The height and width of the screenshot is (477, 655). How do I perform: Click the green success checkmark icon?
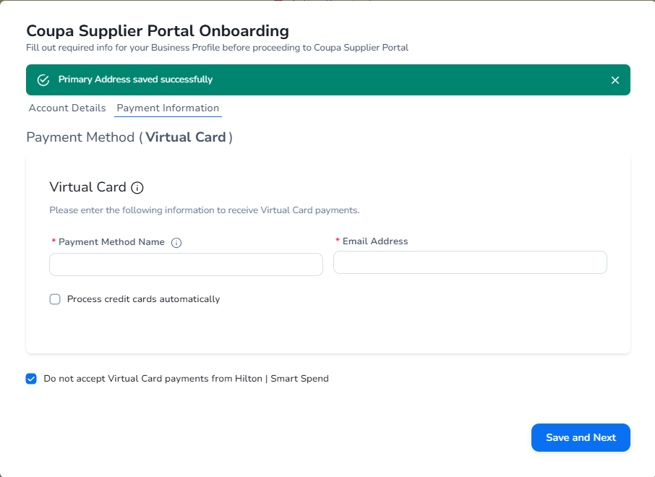[x=43, y=79]
